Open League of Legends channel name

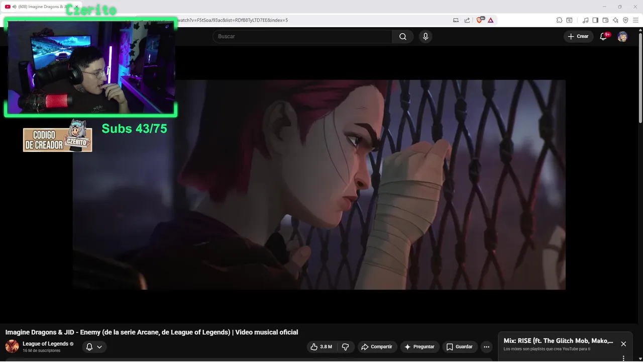coord(45,344)
